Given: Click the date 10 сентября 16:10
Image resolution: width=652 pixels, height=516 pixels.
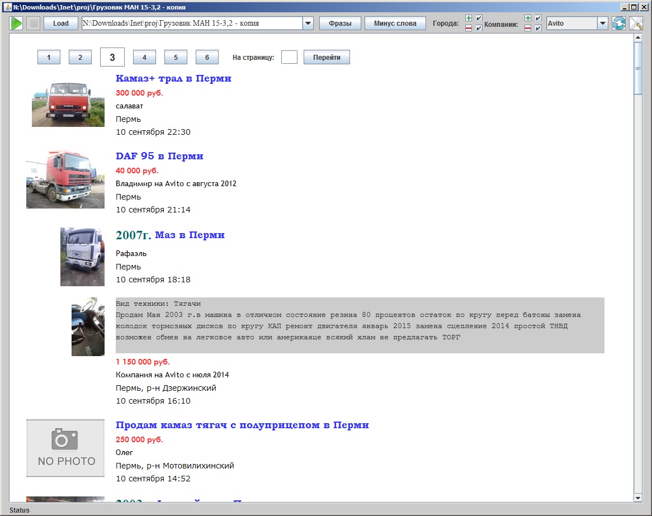Looking at the screenshot, I should tap(153, 401).
